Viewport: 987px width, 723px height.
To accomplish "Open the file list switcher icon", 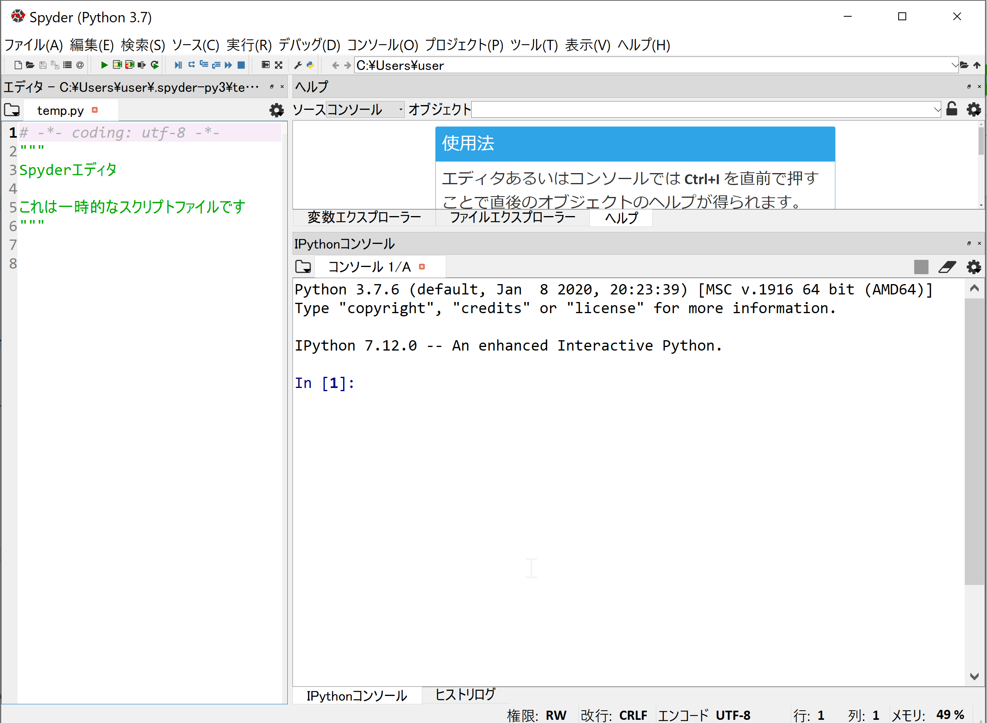I will 67,65.
